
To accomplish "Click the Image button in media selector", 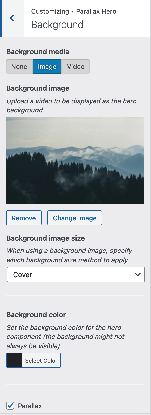I will click(47, 66).
